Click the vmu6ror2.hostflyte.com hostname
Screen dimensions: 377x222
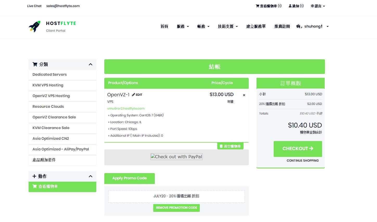tap(126, 109)
